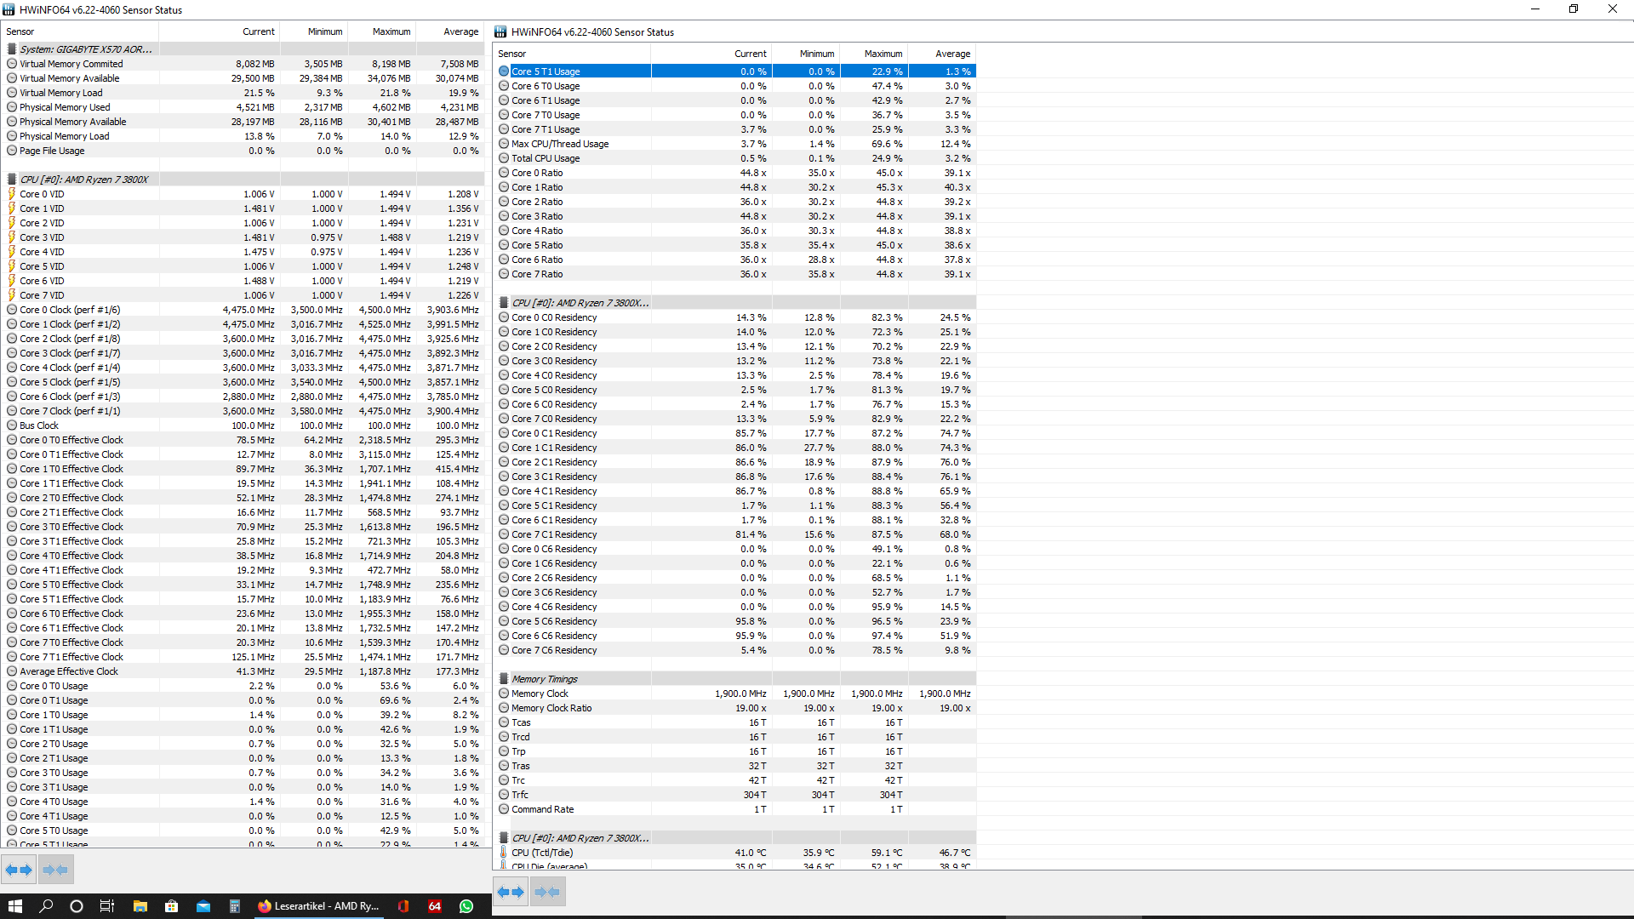The height and width of the screenshot is (919, 1634).
Task: Select CPU (Tctl/Tdie) temperature row
Action: pos(542,853)
